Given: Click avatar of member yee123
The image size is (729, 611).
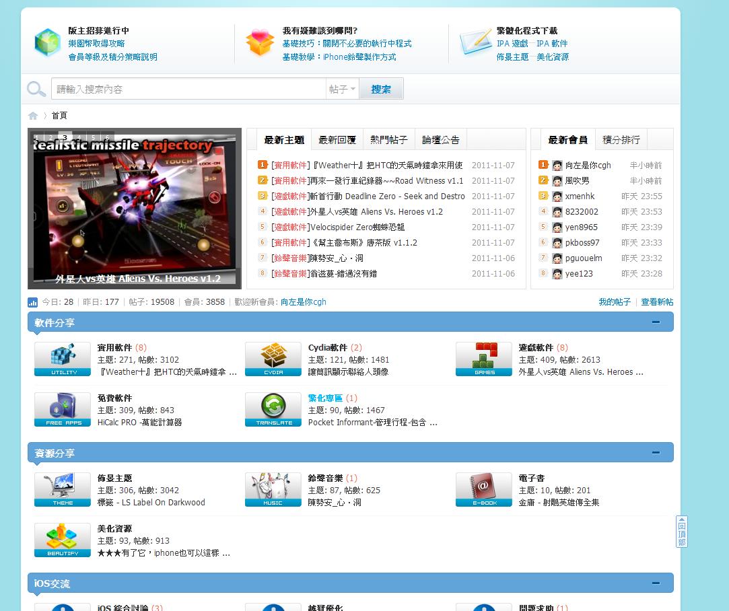Looking at the screenshot, I should pyautogui.click(x=557, y=274).
